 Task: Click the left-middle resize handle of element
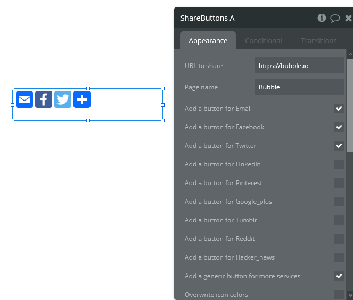point(13,105)
